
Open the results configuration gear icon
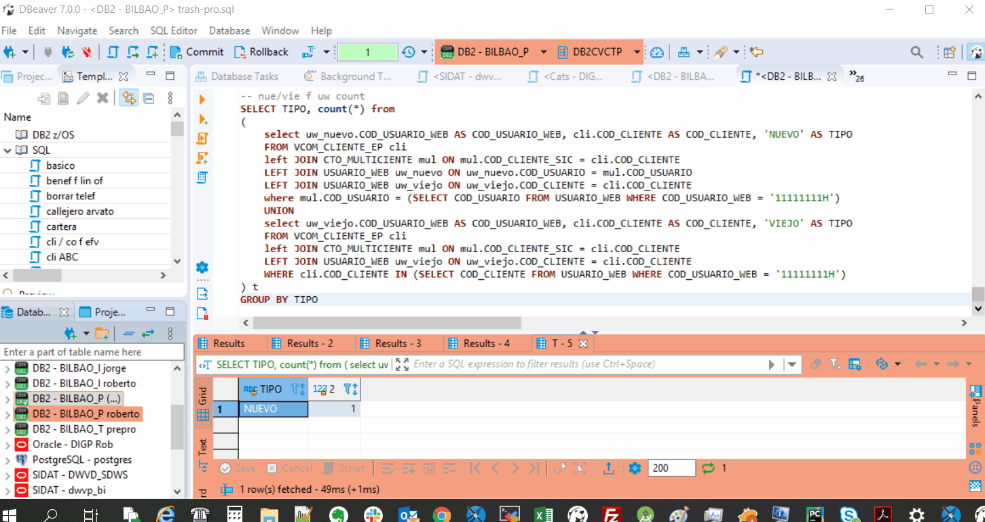[635, 468]
